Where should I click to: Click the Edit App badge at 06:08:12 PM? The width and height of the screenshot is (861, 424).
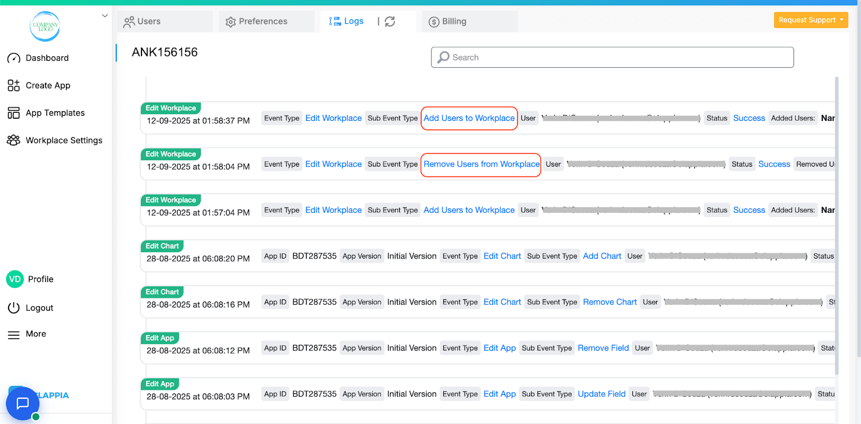160,338
